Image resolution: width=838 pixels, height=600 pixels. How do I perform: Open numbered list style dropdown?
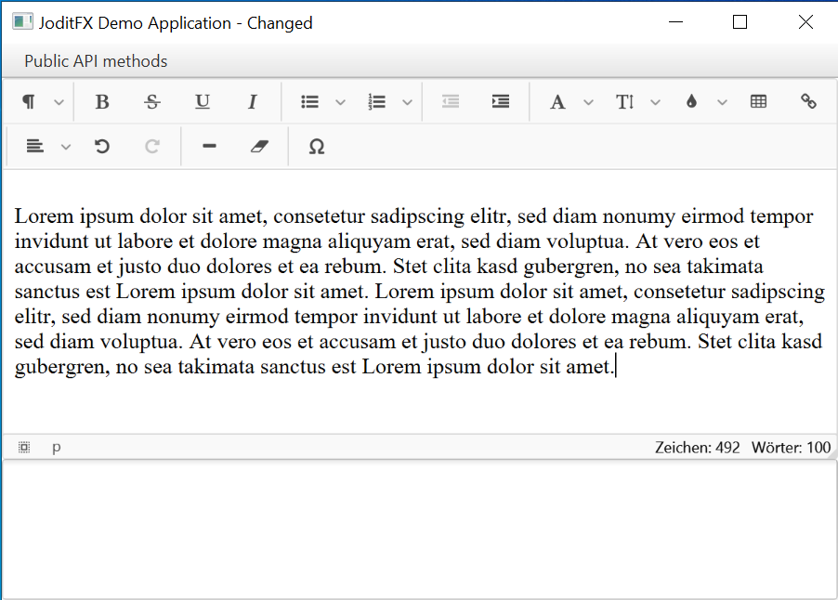(x=407, y=102)
